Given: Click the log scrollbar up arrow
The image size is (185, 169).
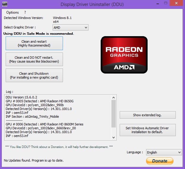Looking at the screenshot, I should (x=114, y=98).
